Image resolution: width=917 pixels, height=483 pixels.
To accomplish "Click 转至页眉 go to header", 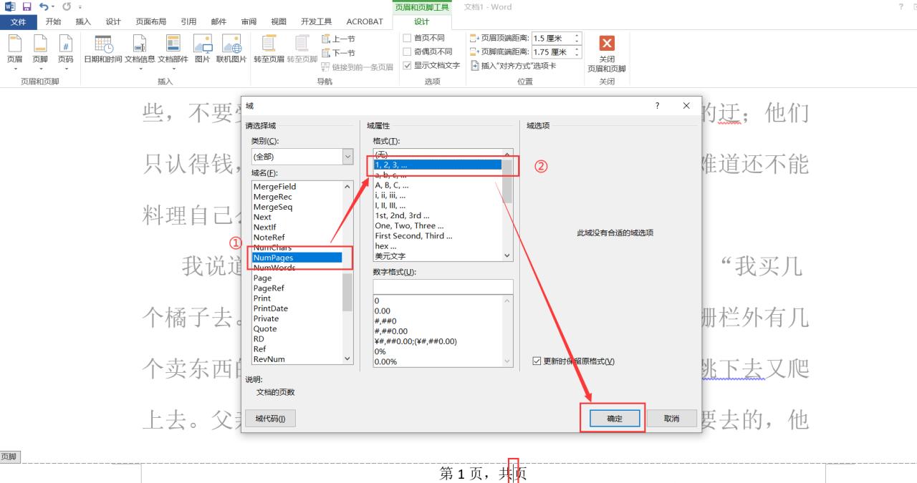I will [x=269, y=49].
